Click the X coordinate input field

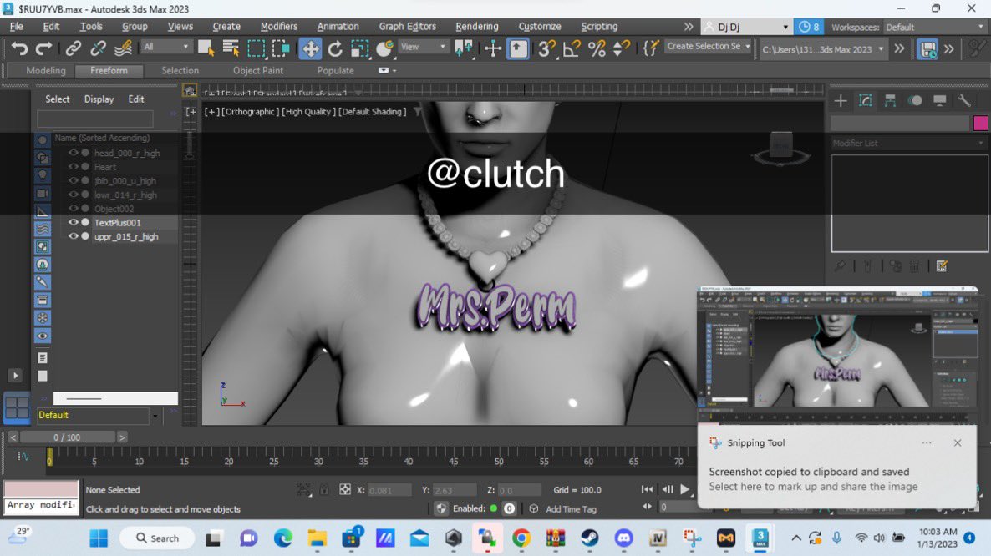click(389, 490)
